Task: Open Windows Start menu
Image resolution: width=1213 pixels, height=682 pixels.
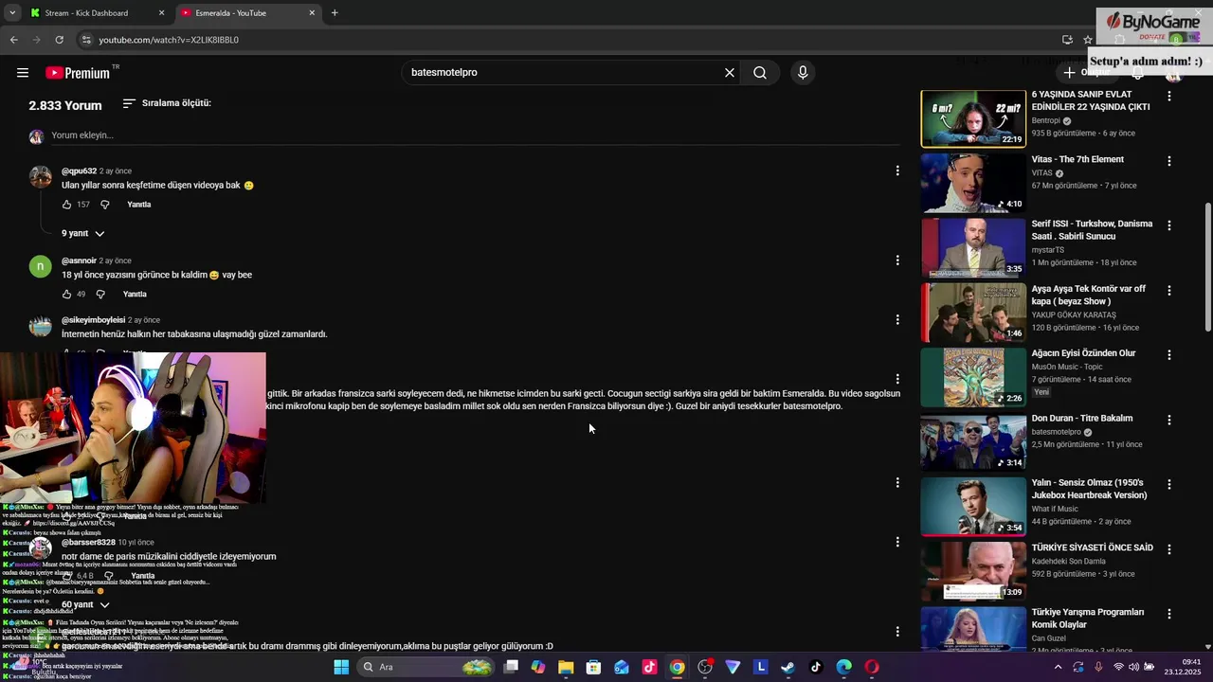Action: click(x=341, y=667)
